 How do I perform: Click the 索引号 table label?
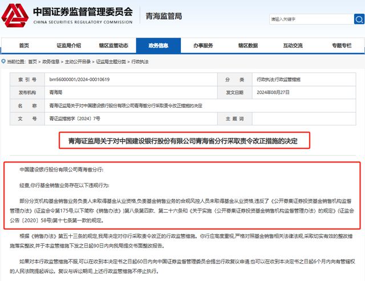tap(27, 80)
